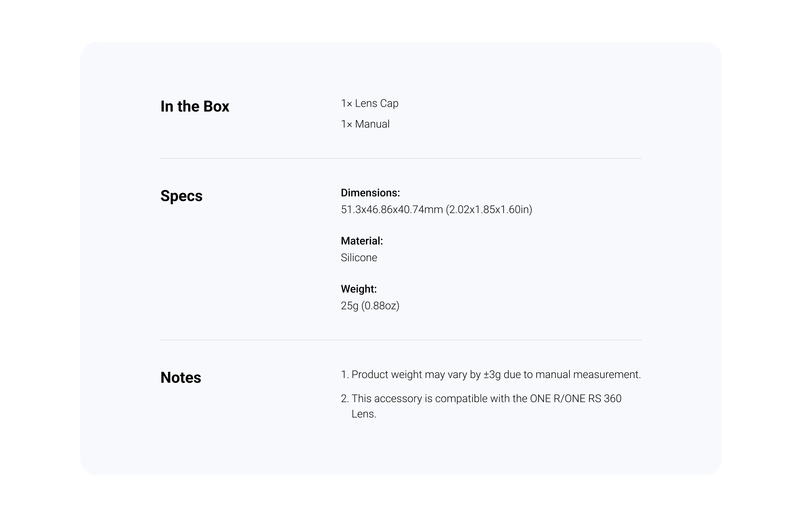Click the divider line above Notes section

401,340
